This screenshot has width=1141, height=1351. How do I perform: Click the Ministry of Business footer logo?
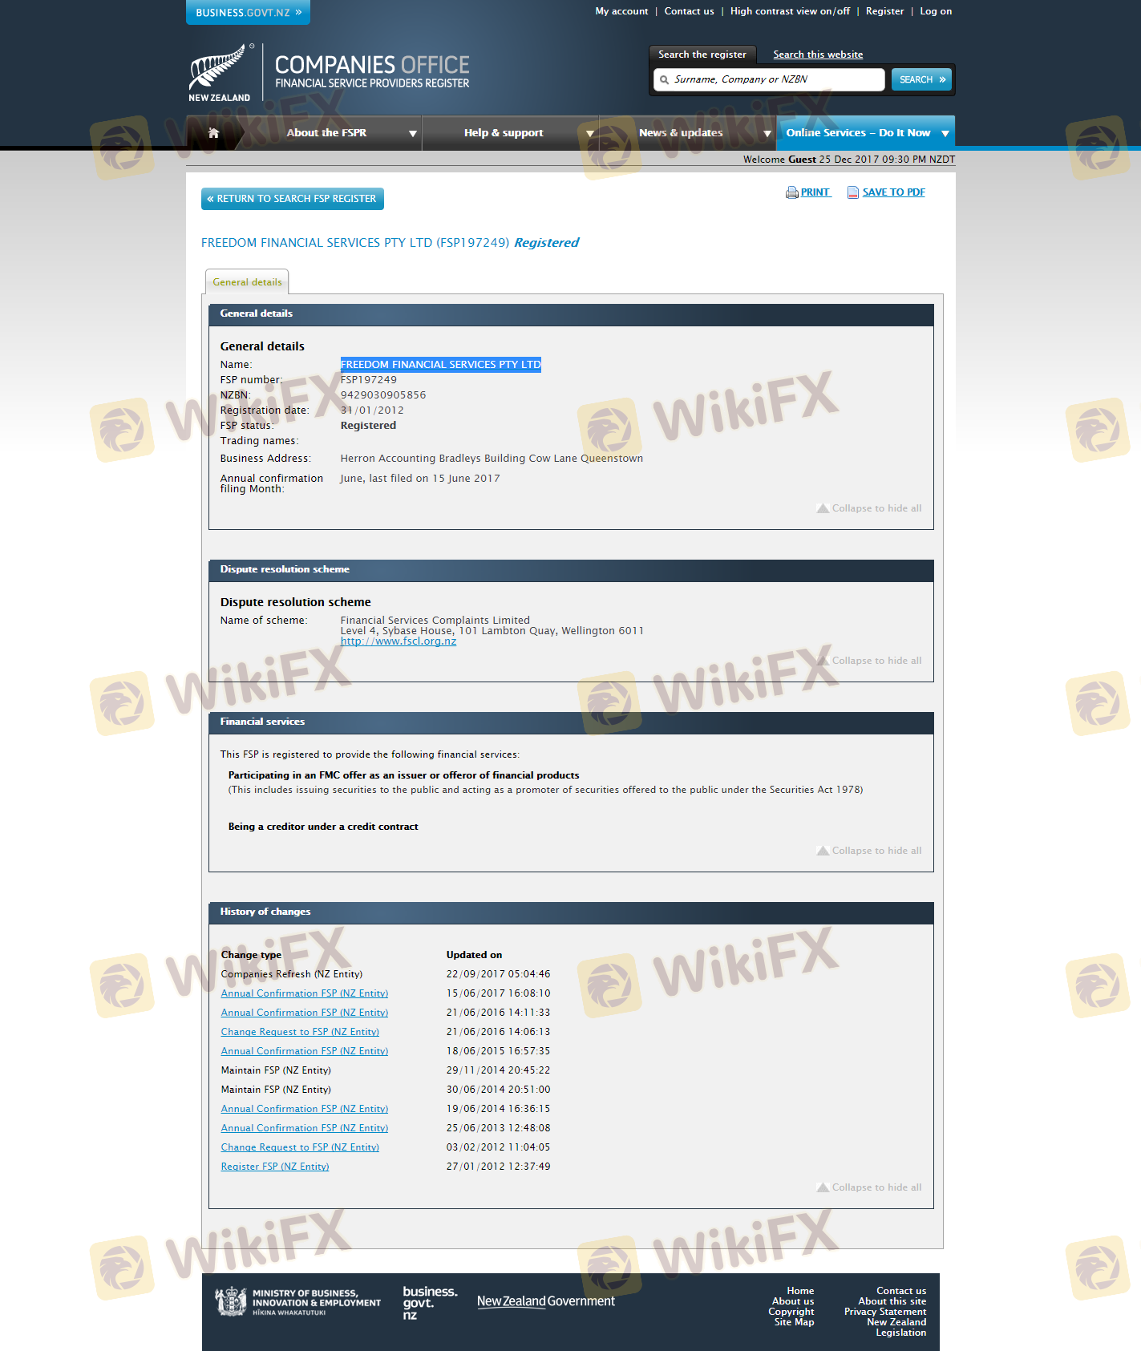297,1301
